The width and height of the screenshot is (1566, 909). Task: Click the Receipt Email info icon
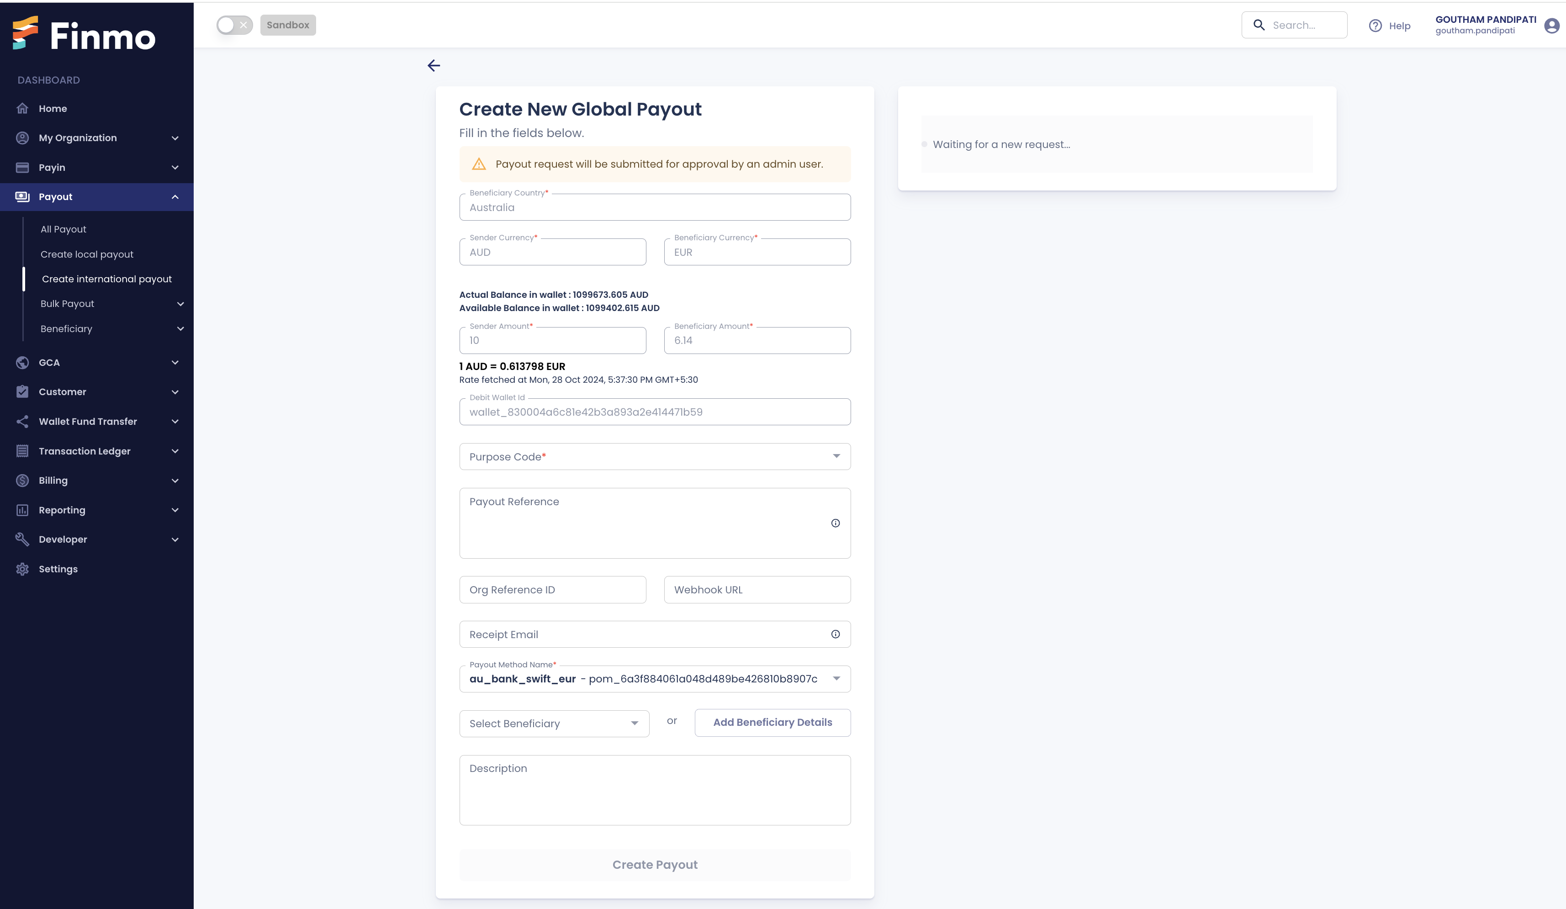pyautogui.click(x=836, y=634)
